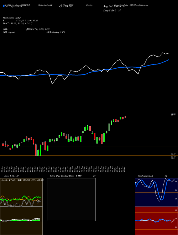
Task: Click the top price level label at right
Action: coord(173,115)
